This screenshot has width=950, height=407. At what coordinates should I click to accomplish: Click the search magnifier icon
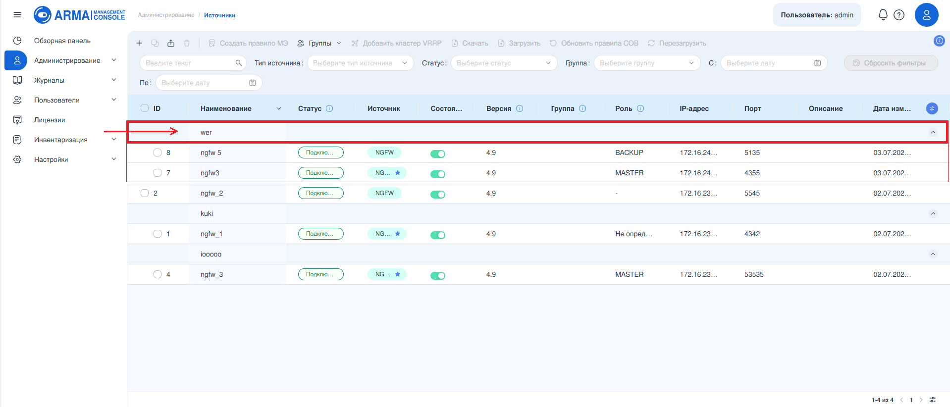(239, 63)
